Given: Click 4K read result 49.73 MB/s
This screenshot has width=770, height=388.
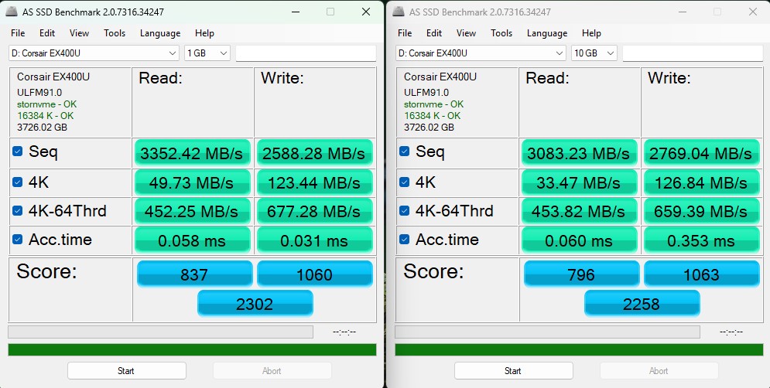Looking at the screenshot, I should click(193, 182).
